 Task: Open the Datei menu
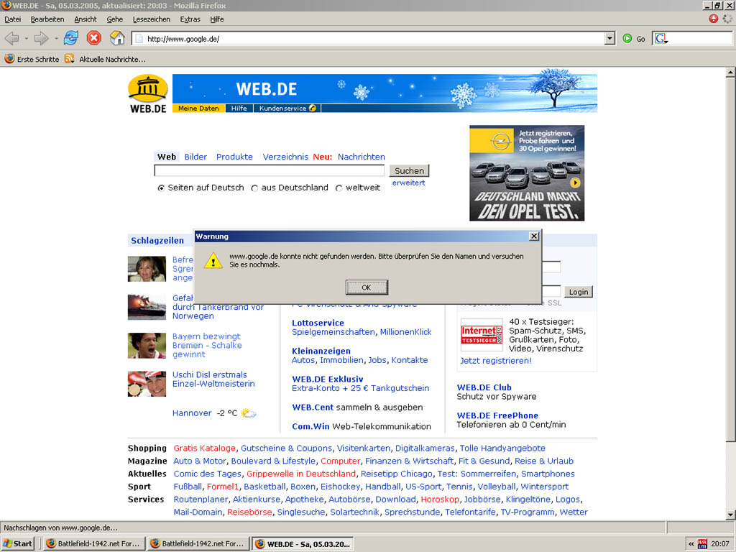(13, 19)
